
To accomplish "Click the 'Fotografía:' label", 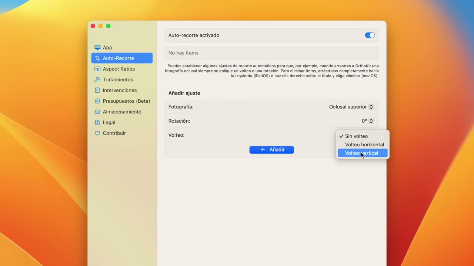I will 181,107.
